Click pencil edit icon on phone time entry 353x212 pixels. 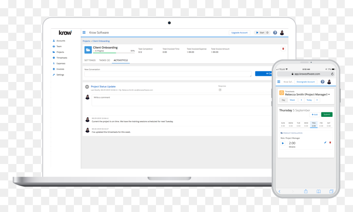[325, 143]
